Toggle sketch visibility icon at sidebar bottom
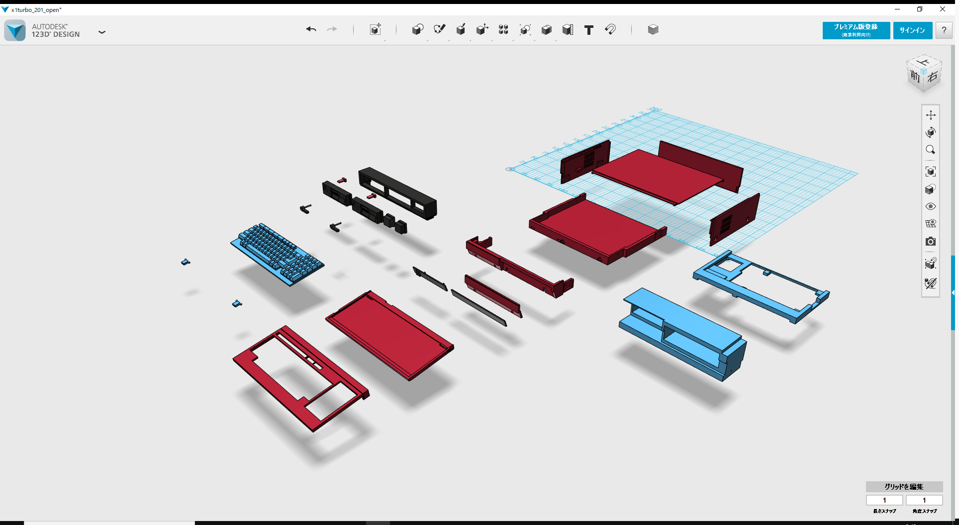959x525 pixels. point(930,283)
